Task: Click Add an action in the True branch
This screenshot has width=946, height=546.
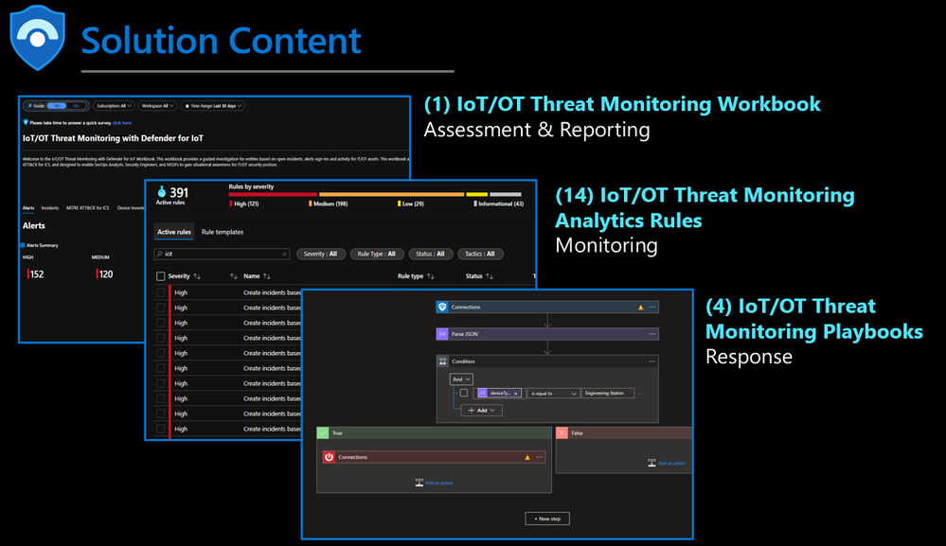Action: point(439,483)
